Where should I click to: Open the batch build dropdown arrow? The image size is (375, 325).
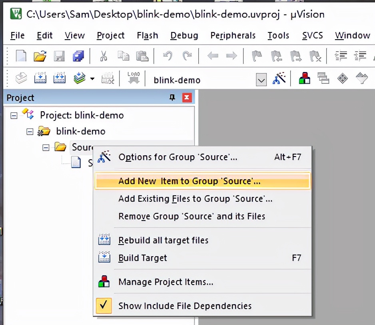coord(92,78)
